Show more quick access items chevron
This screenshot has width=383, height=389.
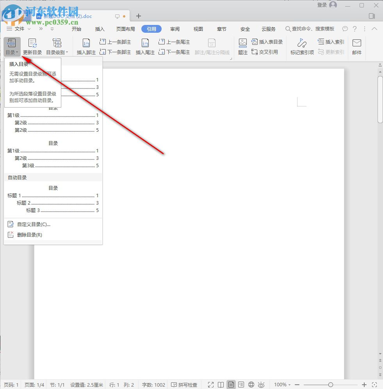(41, 29)
